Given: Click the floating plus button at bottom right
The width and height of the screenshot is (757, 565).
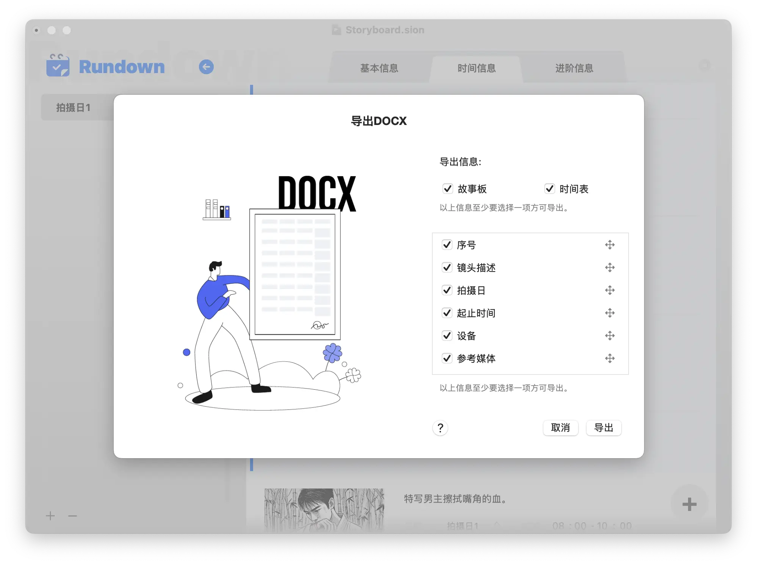Looking at the screenshot, I should [x=690, y=504].
